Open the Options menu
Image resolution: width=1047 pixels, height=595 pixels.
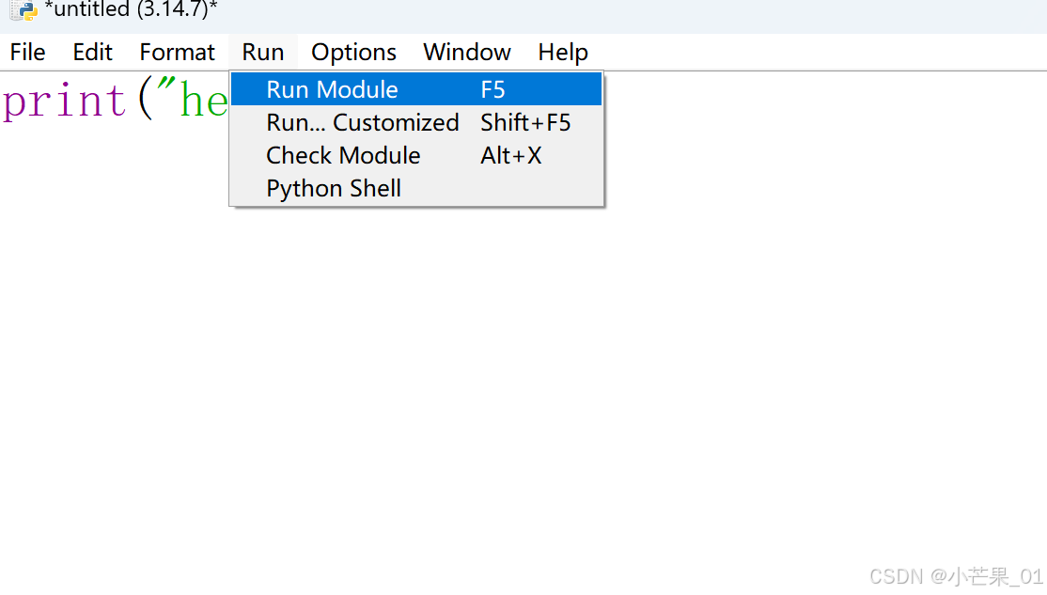coord(353,52)
